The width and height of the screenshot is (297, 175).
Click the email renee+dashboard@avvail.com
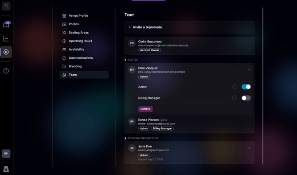tap(156, 124)
